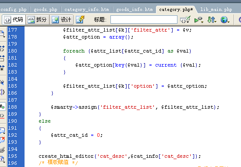Open the file management checkmark dropdown
The height and width of the screenshot is (167, 241).
[185, 20]
